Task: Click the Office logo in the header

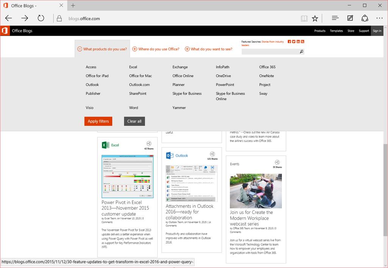Action: tap(5, 31)
